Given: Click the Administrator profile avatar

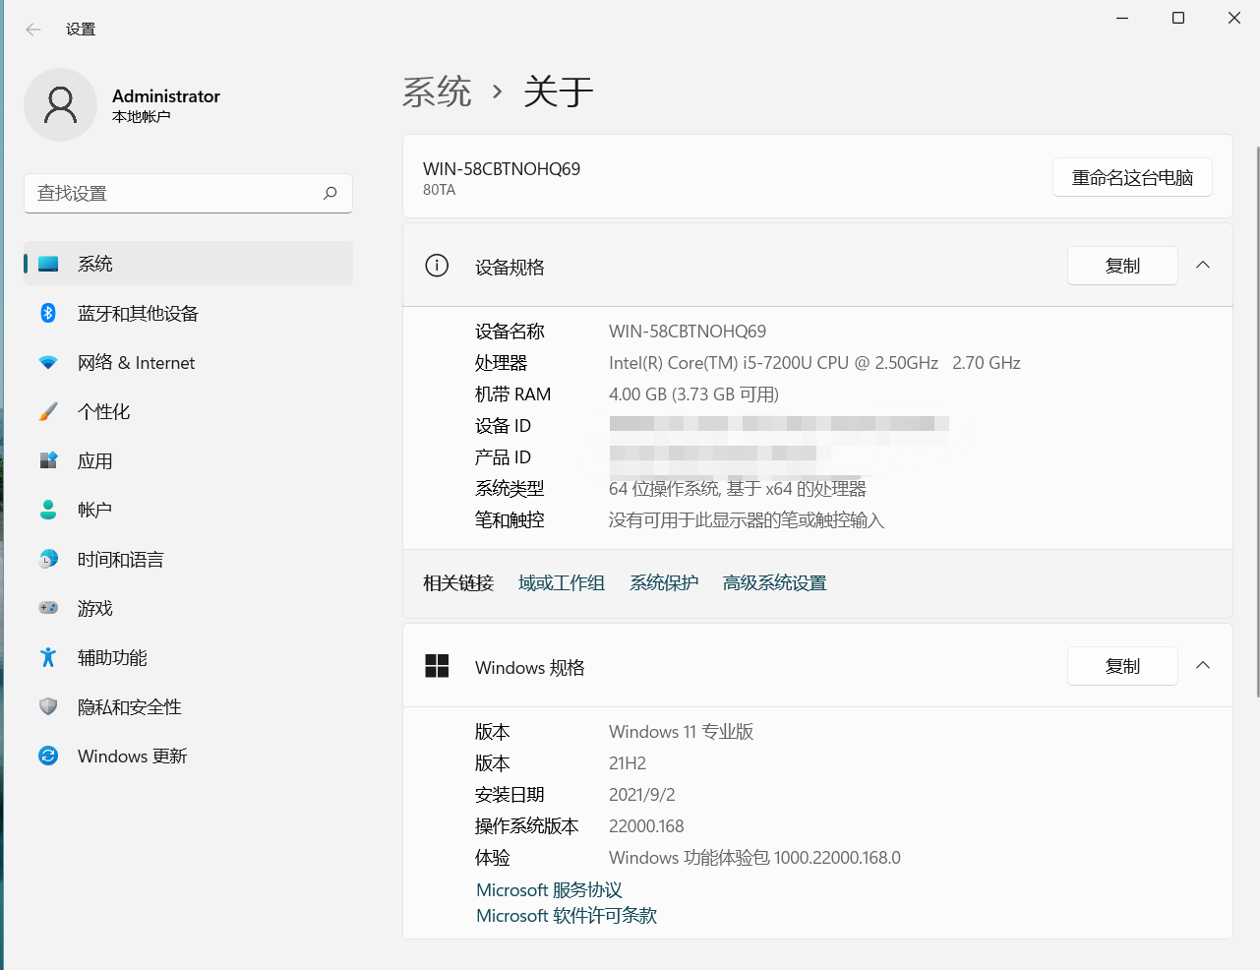Looking at the screenshot, I should coord(60,104).
